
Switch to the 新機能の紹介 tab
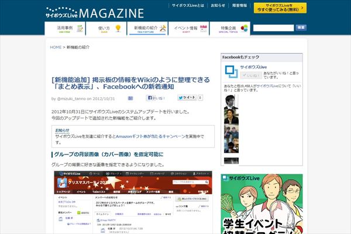click(147, 29)
